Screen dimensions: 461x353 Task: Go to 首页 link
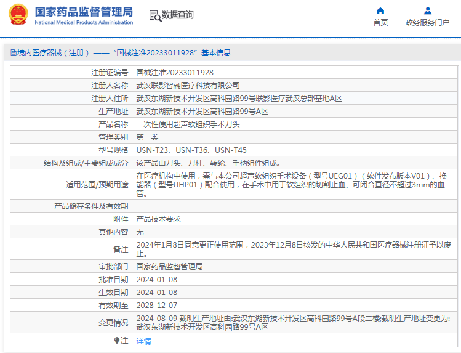(380, 23)
